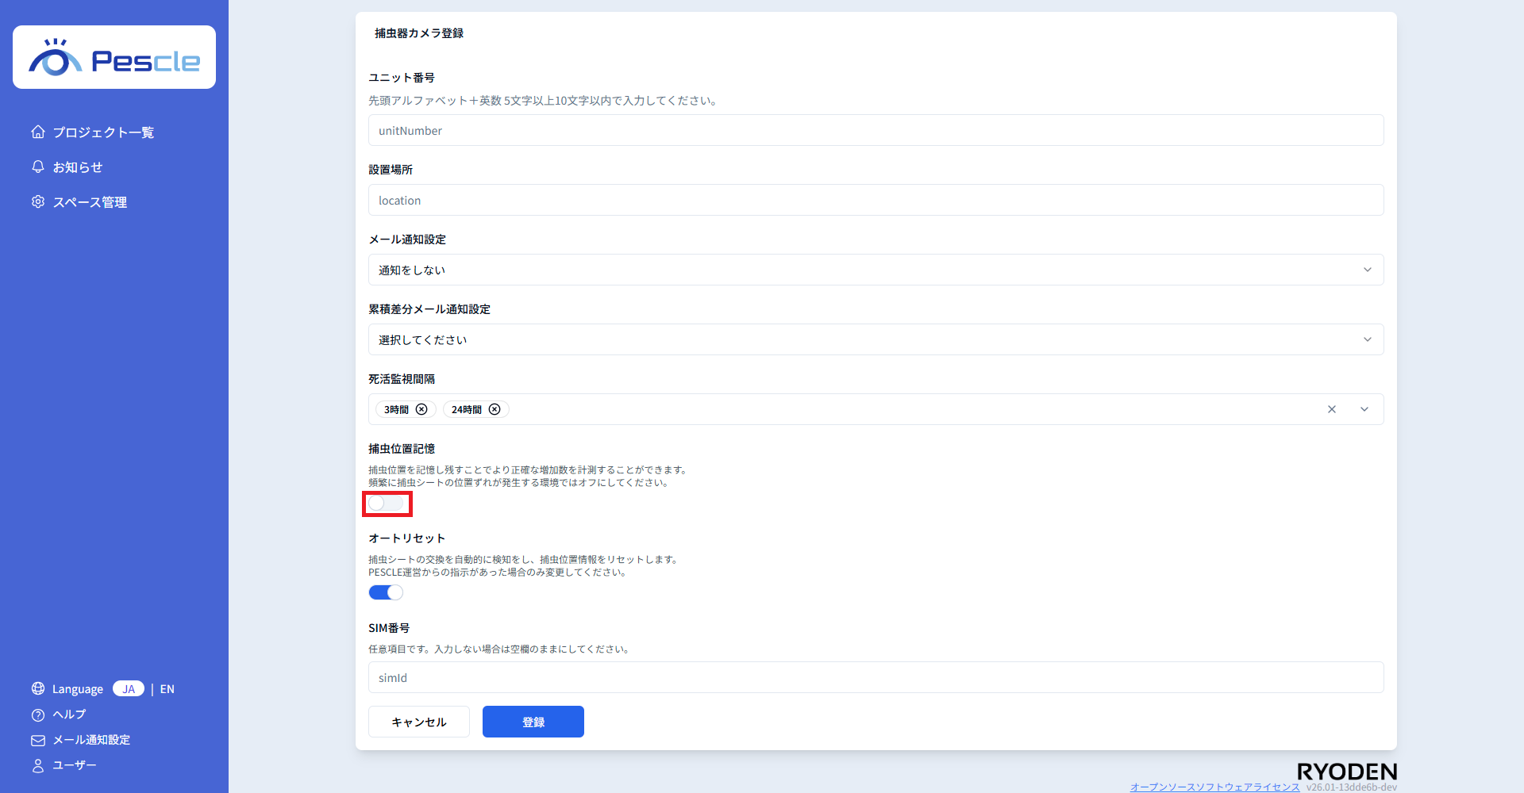Expand the 死活監視間隔 dropdown chevron
Image resolution: width=1524 pixels, height=793 pixels.
tap(1364, 409)
